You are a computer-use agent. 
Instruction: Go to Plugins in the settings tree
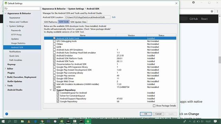(x=11, y=73)
